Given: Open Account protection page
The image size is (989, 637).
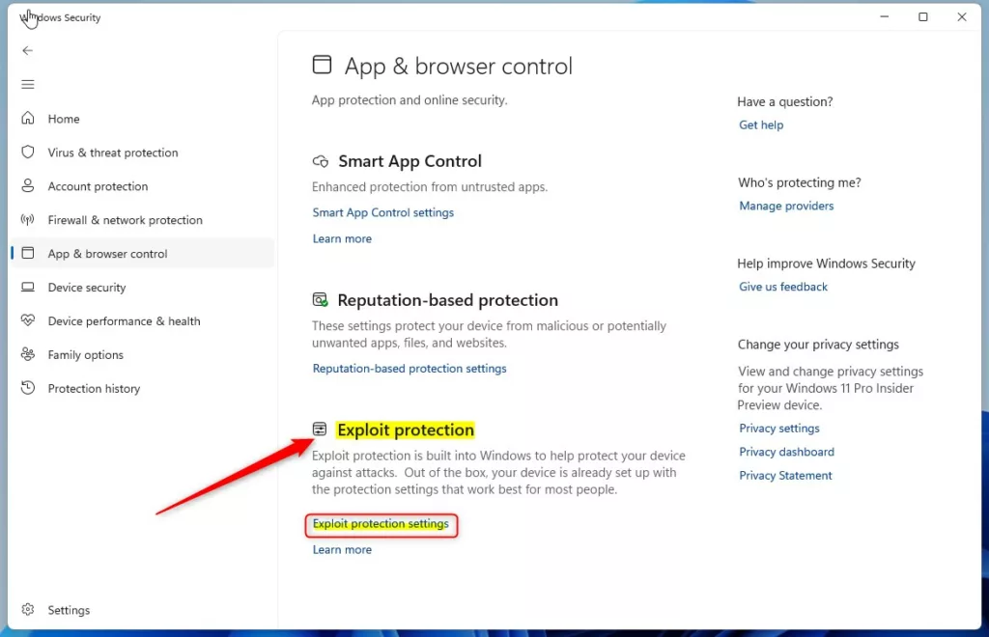Looking at the screenshot, I should click(x=98, y=186).
